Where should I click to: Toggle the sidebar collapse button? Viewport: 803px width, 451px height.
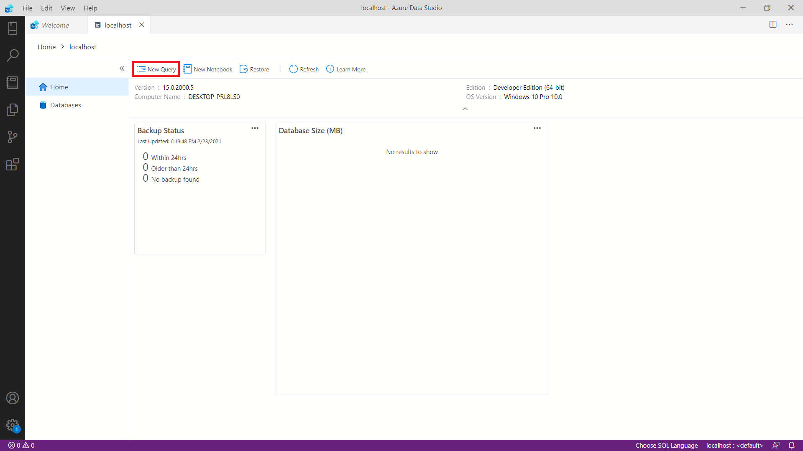point(122,68)
